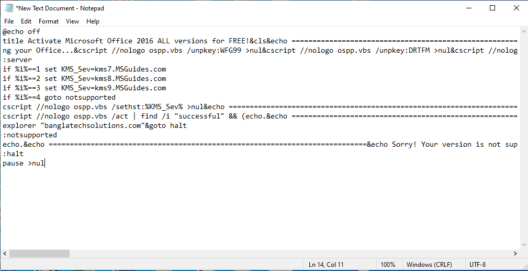Click the window resize grip corner
The width and height of the screenshot is (528, 271).
tap(524, 267)
